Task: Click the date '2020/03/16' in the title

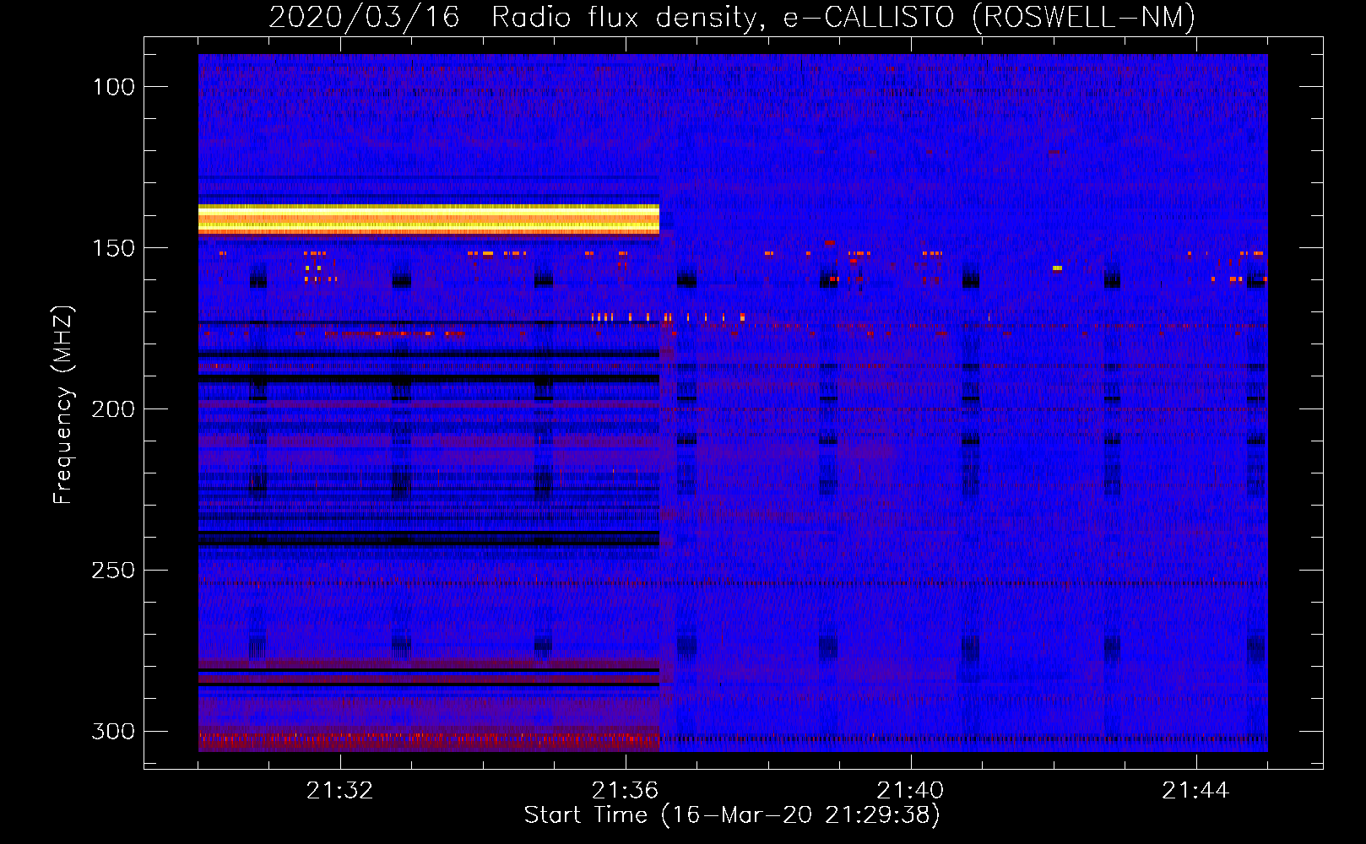Action: tap(364, 17)
